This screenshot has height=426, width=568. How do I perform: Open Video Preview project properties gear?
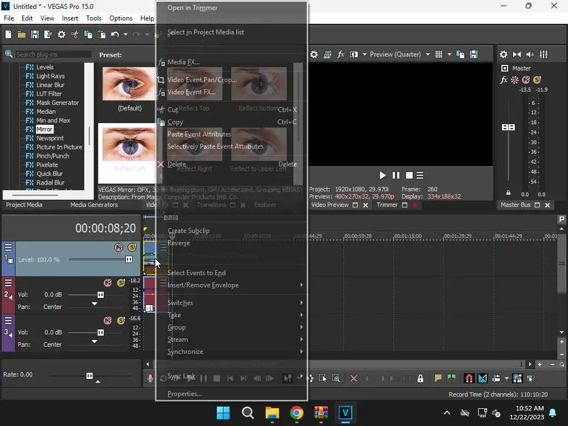pos(314,54)
